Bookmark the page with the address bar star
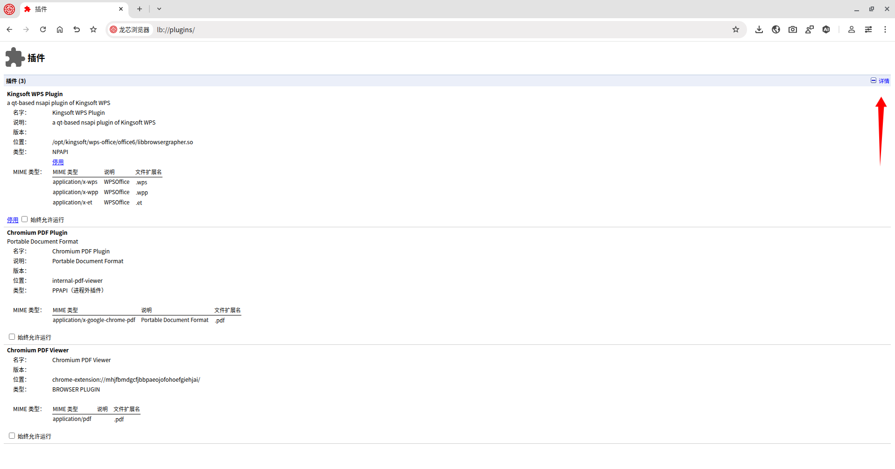 click(x=735, y=29)
